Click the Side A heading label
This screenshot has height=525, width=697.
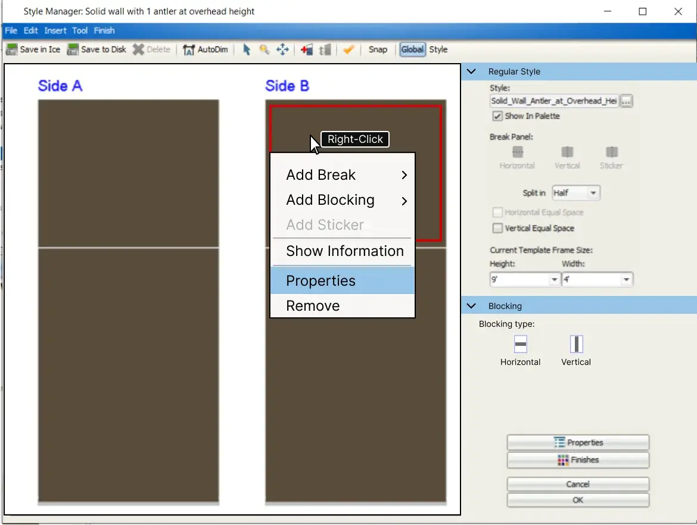pos(60,86)
